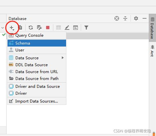The image size is (156, 136).
Task: Click the Refresh icon in Database toolbar
Action: 31,28
